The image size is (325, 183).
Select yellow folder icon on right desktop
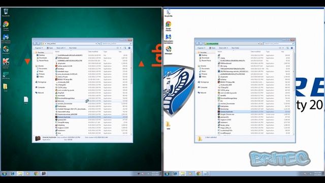(168, 126)
